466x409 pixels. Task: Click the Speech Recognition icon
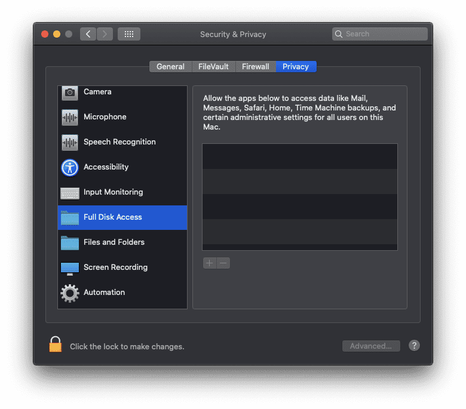[x=70, y=142]
